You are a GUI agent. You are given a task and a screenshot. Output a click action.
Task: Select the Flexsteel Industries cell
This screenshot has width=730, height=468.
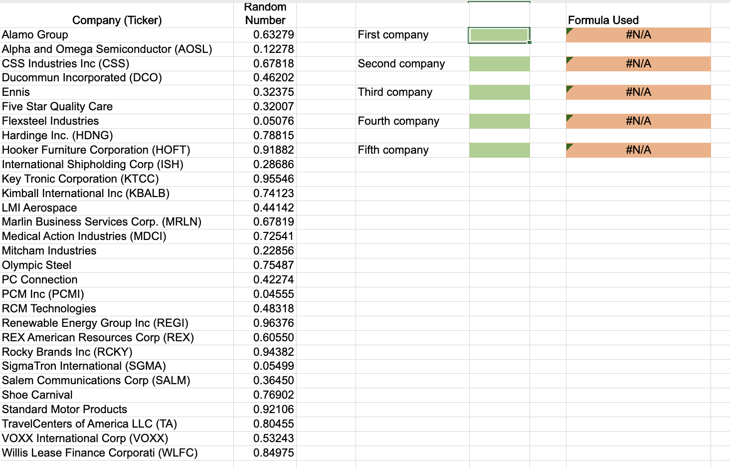[117, 121]
